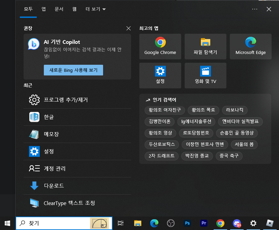Open ClearType 텍스트 조정 recent item

(77, 203)
